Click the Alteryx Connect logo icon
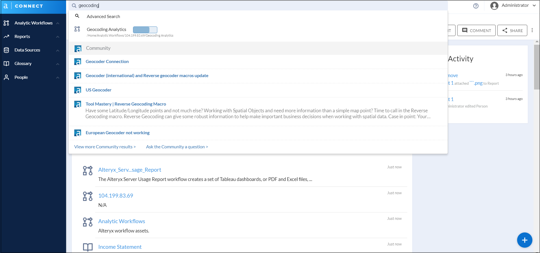This screenshot has height=253, width=540. coord(6,6)
